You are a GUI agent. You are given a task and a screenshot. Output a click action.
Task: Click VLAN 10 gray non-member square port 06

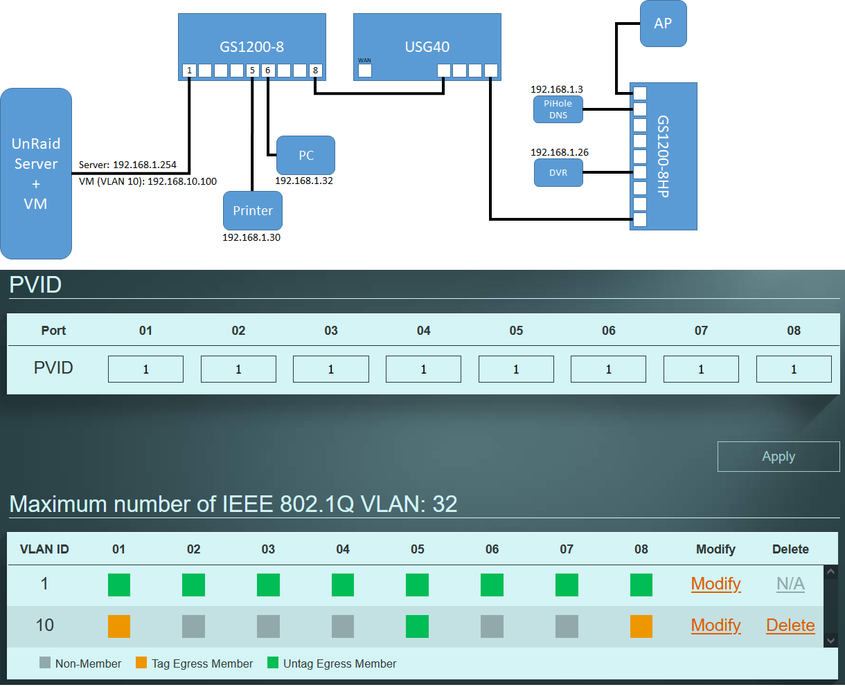(x=492, y=626)
